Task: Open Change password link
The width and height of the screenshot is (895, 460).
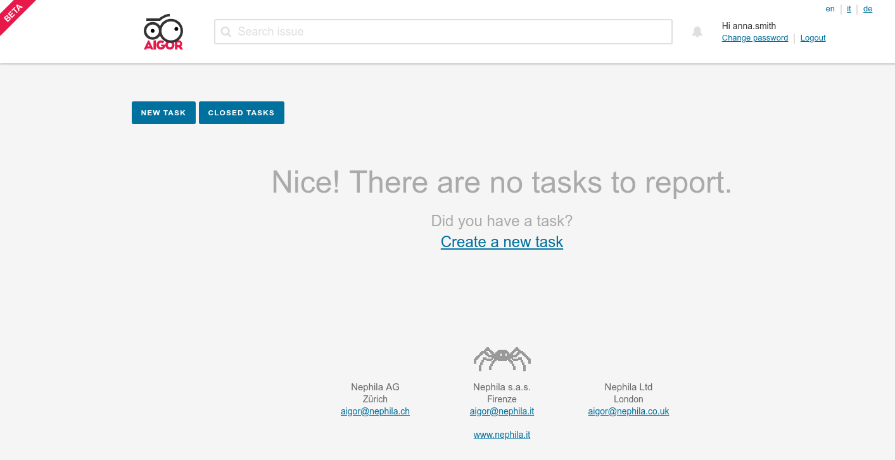Action: click(x=755, y=38)
